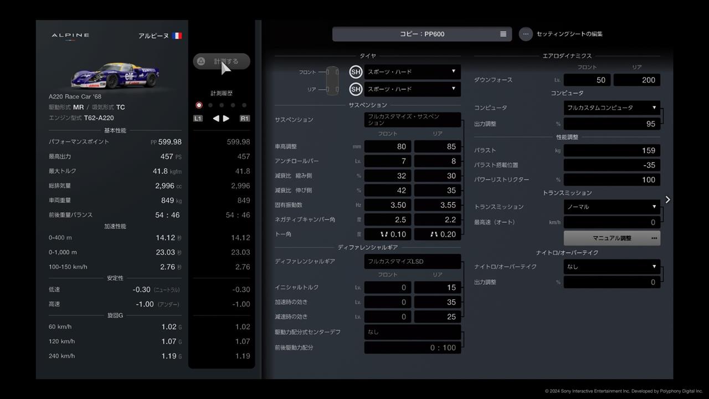Click nitro output adjustment value field
The width and height of the screenshot is (709, 399).
(x=612, y=283)
